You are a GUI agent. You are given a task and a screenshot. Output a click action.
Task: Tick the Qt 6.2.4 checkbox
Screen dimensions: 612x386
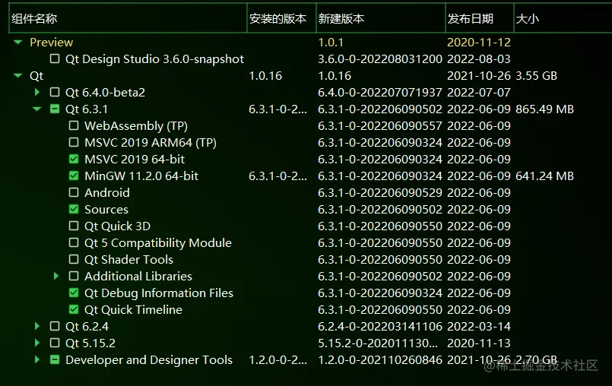coord(55,326)
